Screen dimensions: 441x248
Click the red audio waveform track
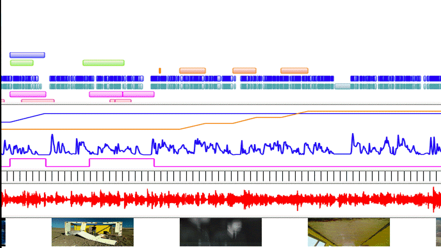coord(220,199)
